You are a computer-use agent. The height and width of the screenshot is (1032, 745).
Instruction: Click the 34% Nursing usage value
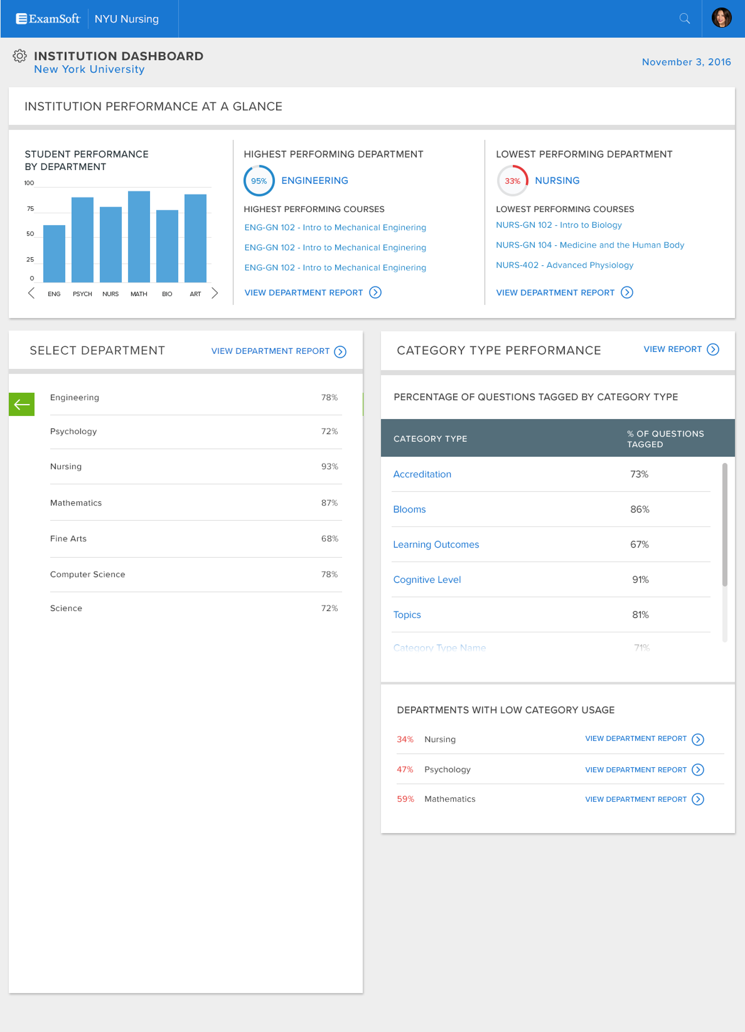405,740
